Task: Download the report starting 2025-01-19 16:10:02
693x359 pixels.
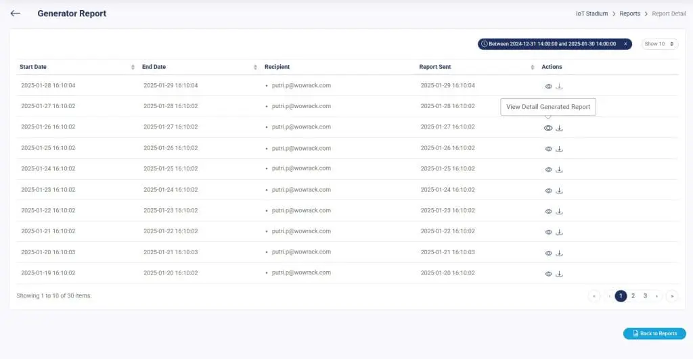Action: click(559, 274)
